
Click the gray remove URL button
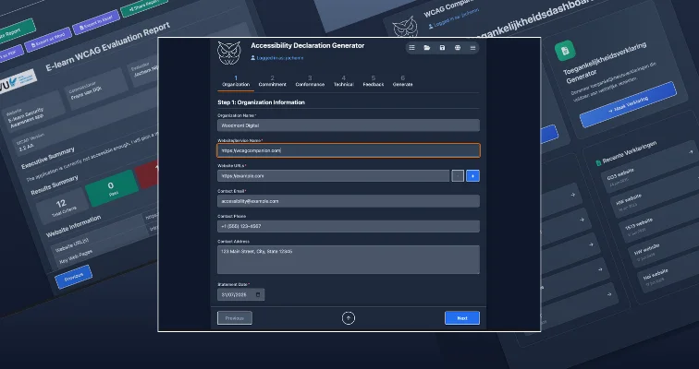(457, 175)
